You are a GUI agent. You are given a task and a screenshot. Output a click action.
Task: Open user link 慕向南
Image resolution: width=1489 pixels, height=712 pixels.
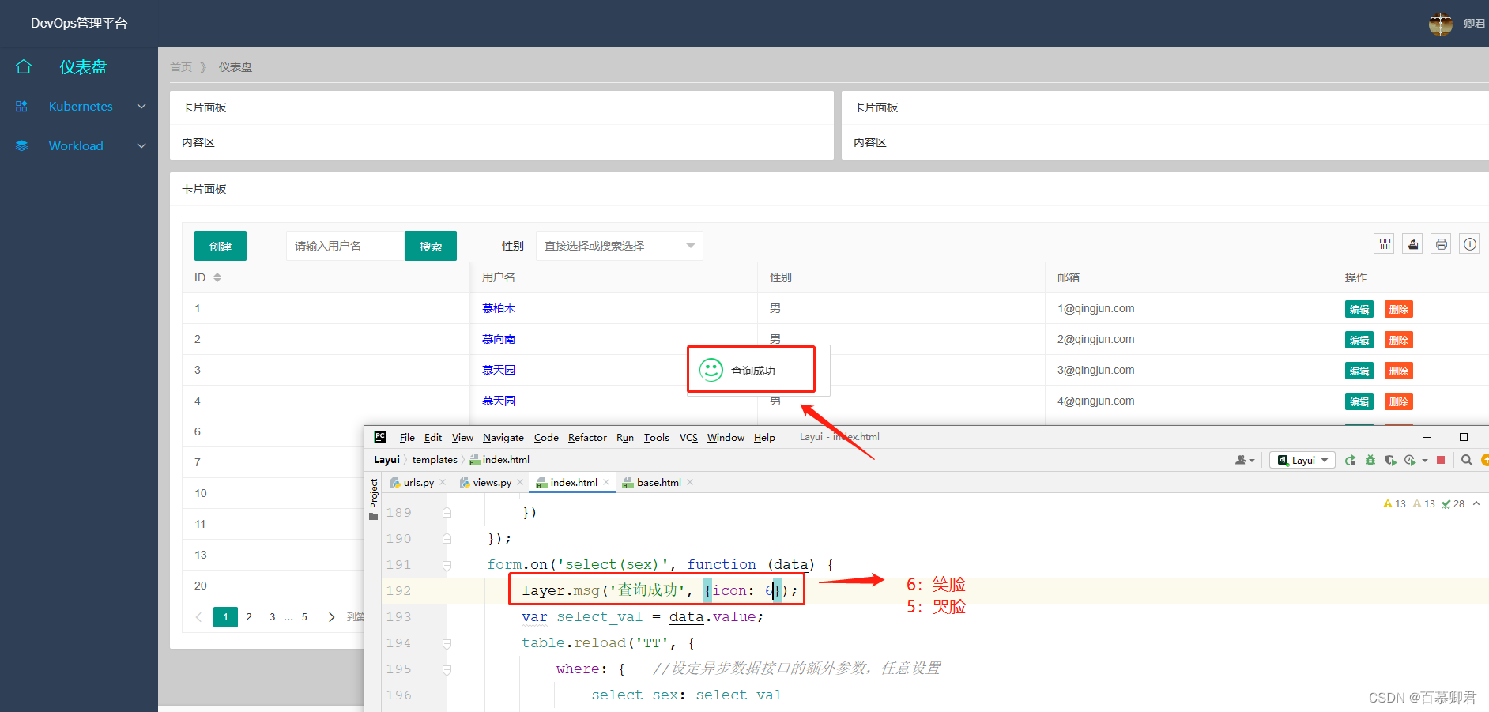click(x=499, y=339)
